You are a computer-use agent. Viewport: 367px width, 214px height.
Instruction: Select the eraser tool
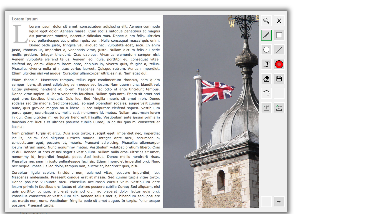click(x=266, y=79)
